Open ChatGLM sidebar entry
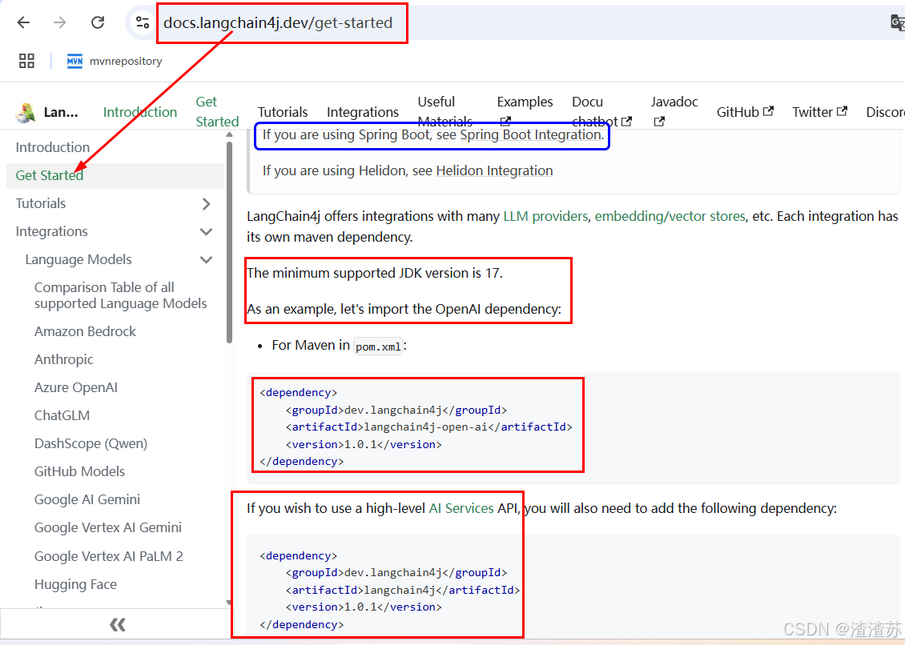 (x=62, y=415)
